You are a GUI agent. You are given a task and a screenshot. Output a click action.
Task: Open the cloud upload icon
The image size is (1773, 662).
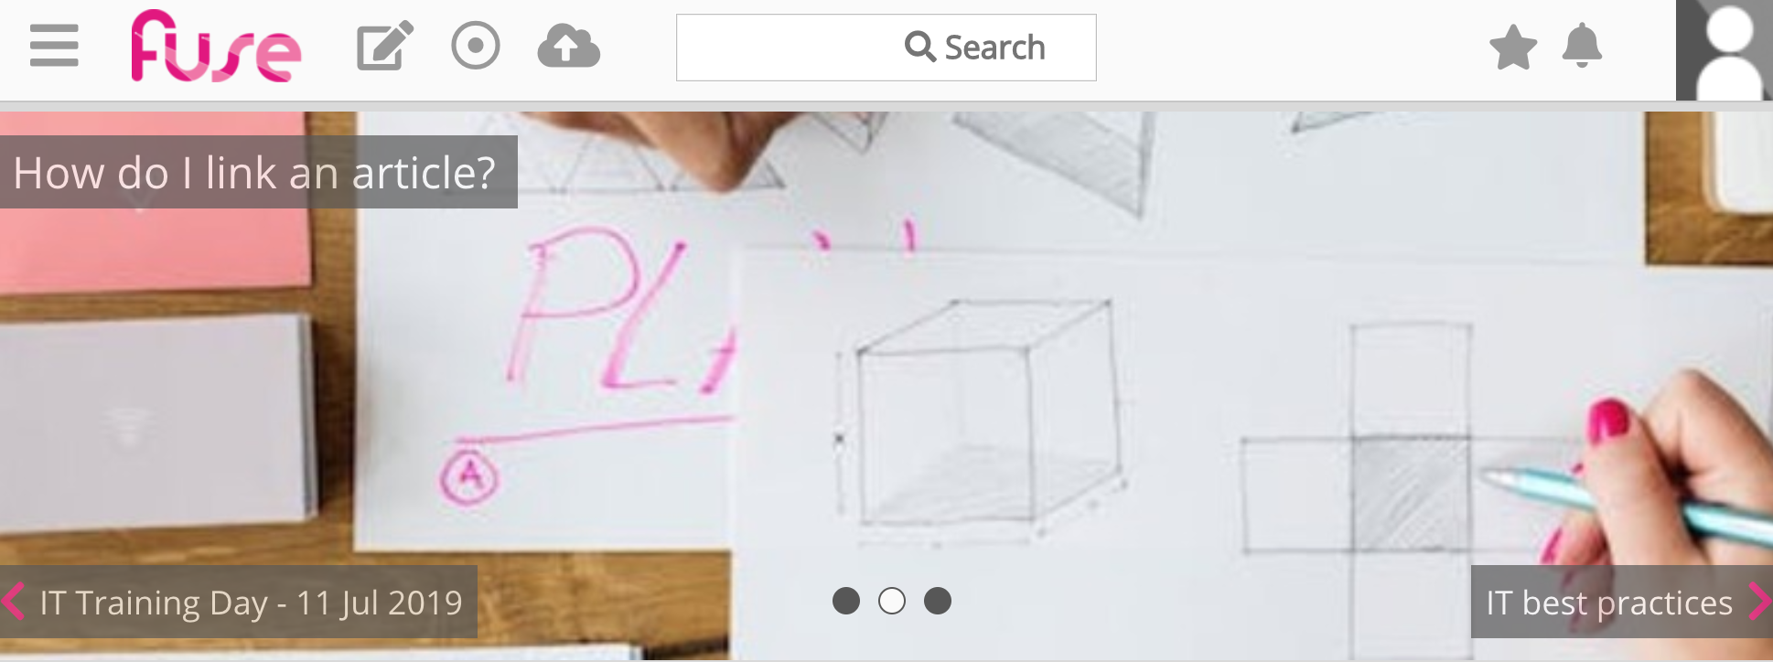click(x=568, y=46)
